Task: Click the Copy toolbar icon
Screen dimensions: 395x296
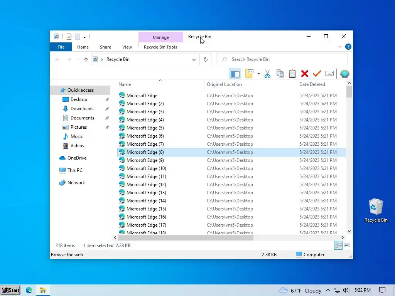Action: click(x=280, y=74)
